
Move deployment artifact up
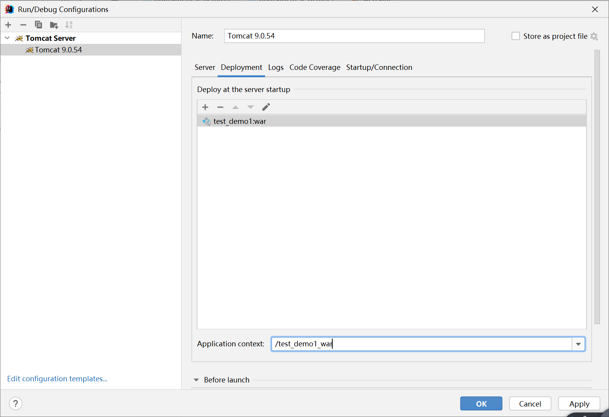[x=236, y=107]
